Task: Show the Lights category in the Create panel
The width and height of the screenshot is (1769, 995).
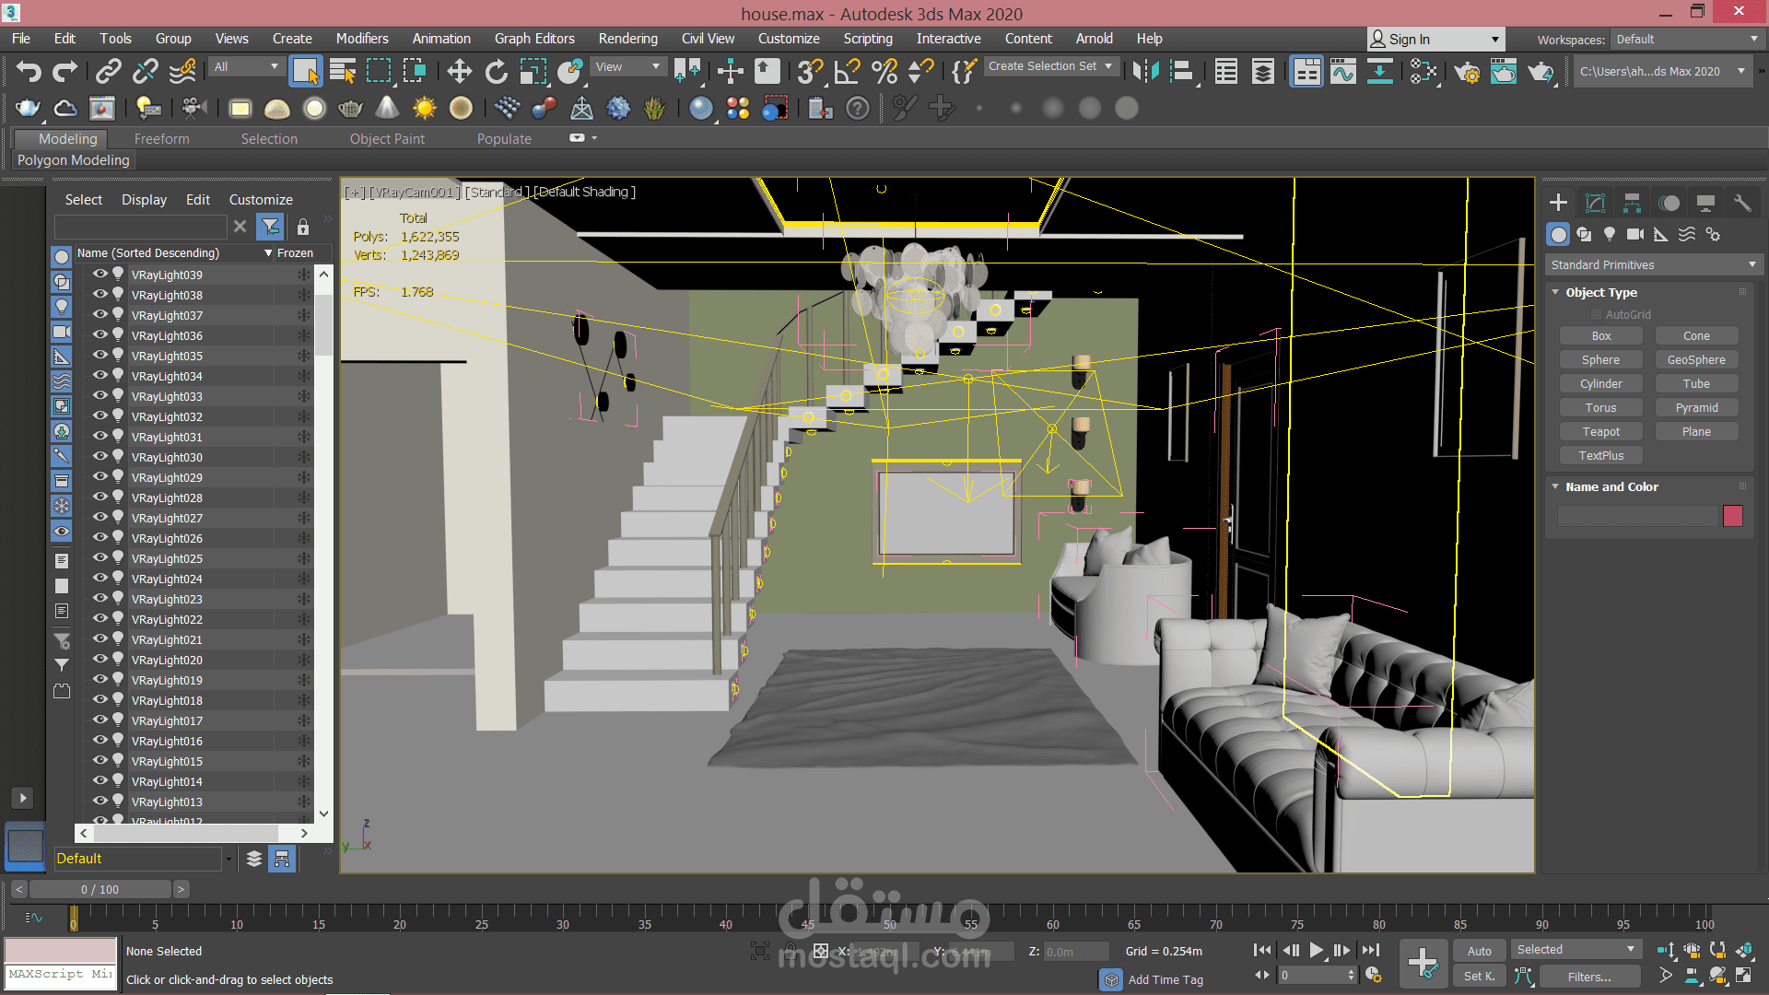Action: 1610,234
